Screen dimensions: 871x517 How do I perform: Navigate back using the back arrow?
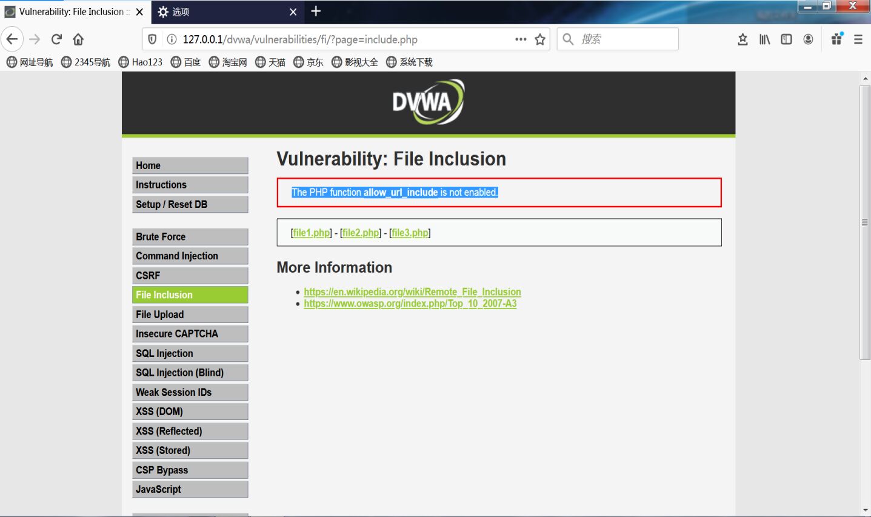click(12, 39)
